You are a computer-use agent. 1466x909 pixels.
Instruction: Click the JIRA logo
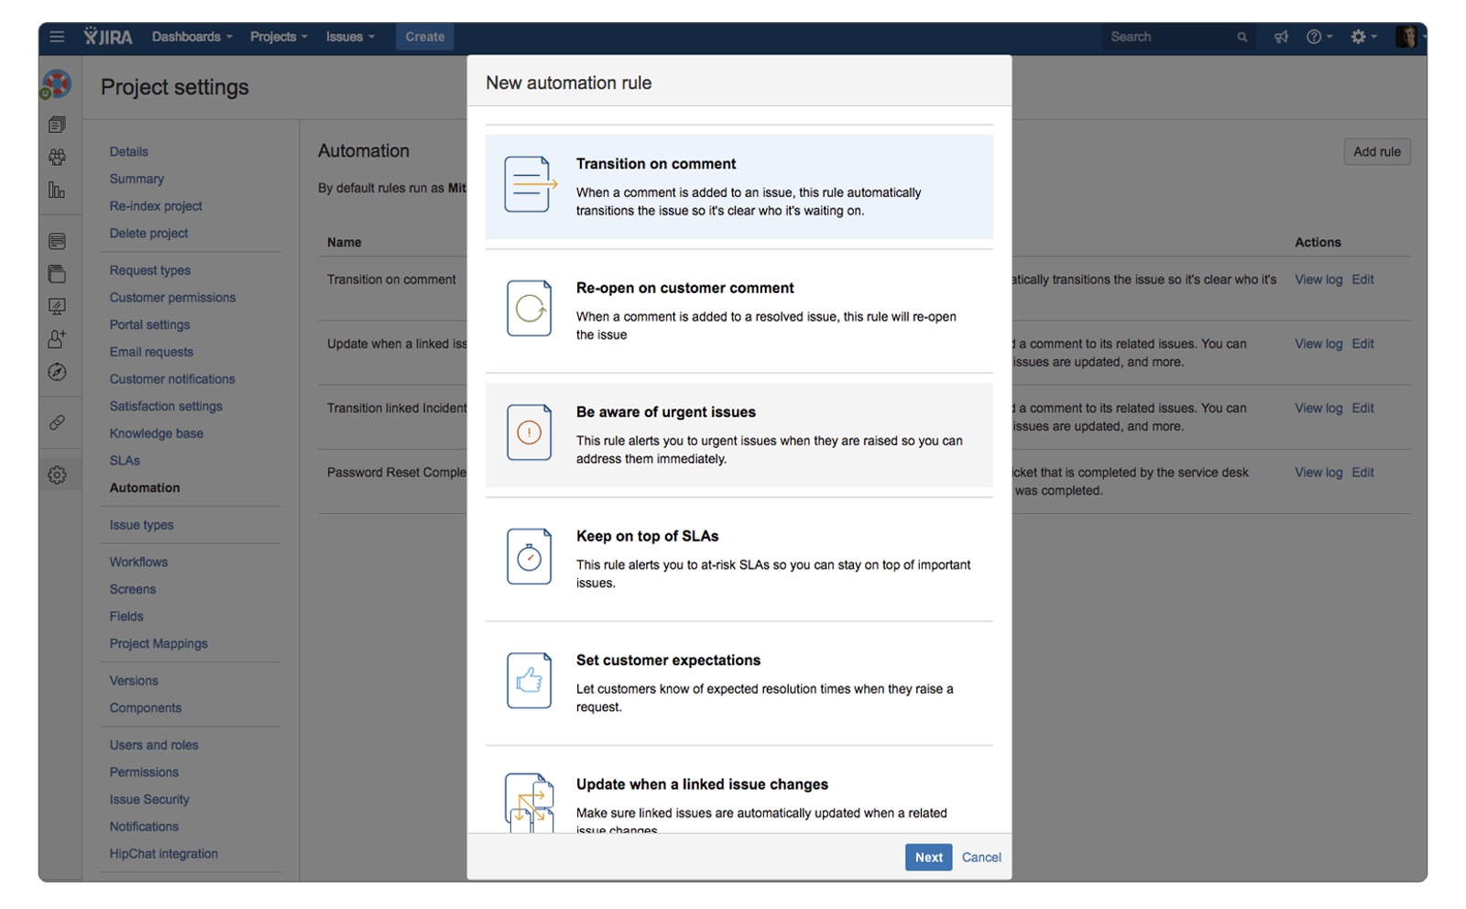108,37
